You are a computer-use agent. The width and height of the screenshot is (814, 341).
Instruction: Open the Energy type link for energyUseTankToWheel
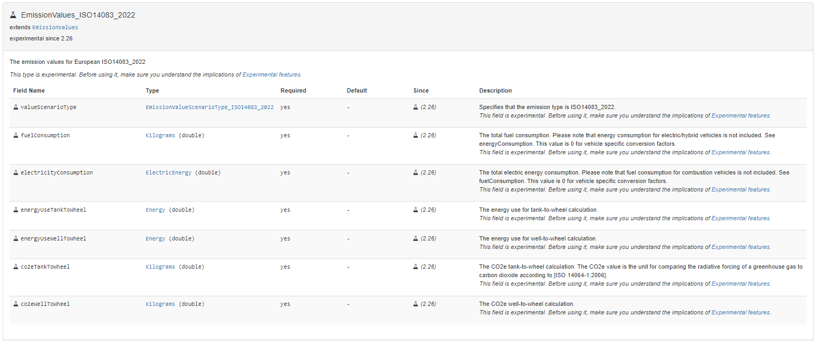click(x=155, y=210)
